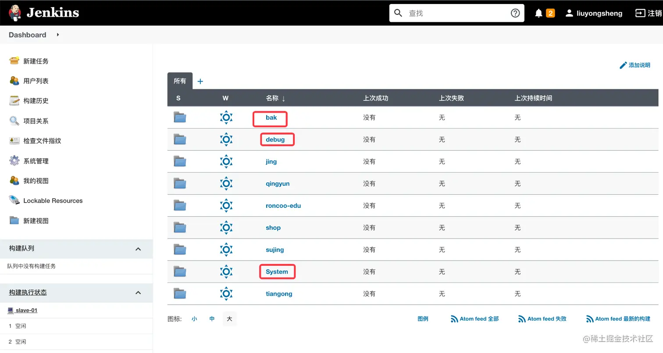Click the folder icon in bak row
663x353 pixels.
(x=180, y=117)
